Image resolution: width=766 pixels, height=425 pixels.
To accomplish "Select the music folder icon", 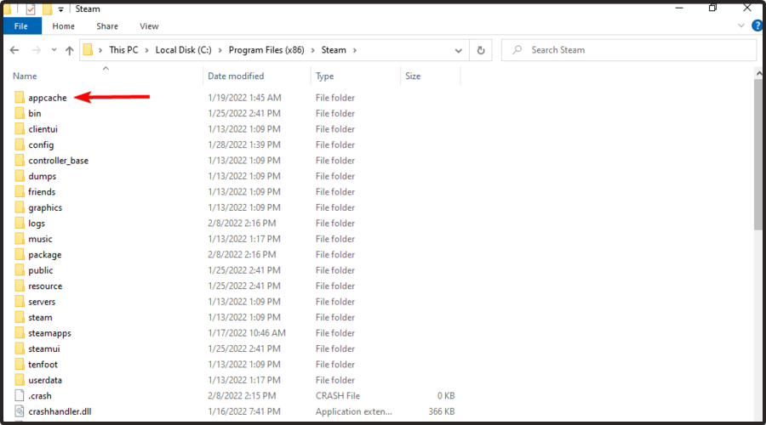I will coord(20,239).
